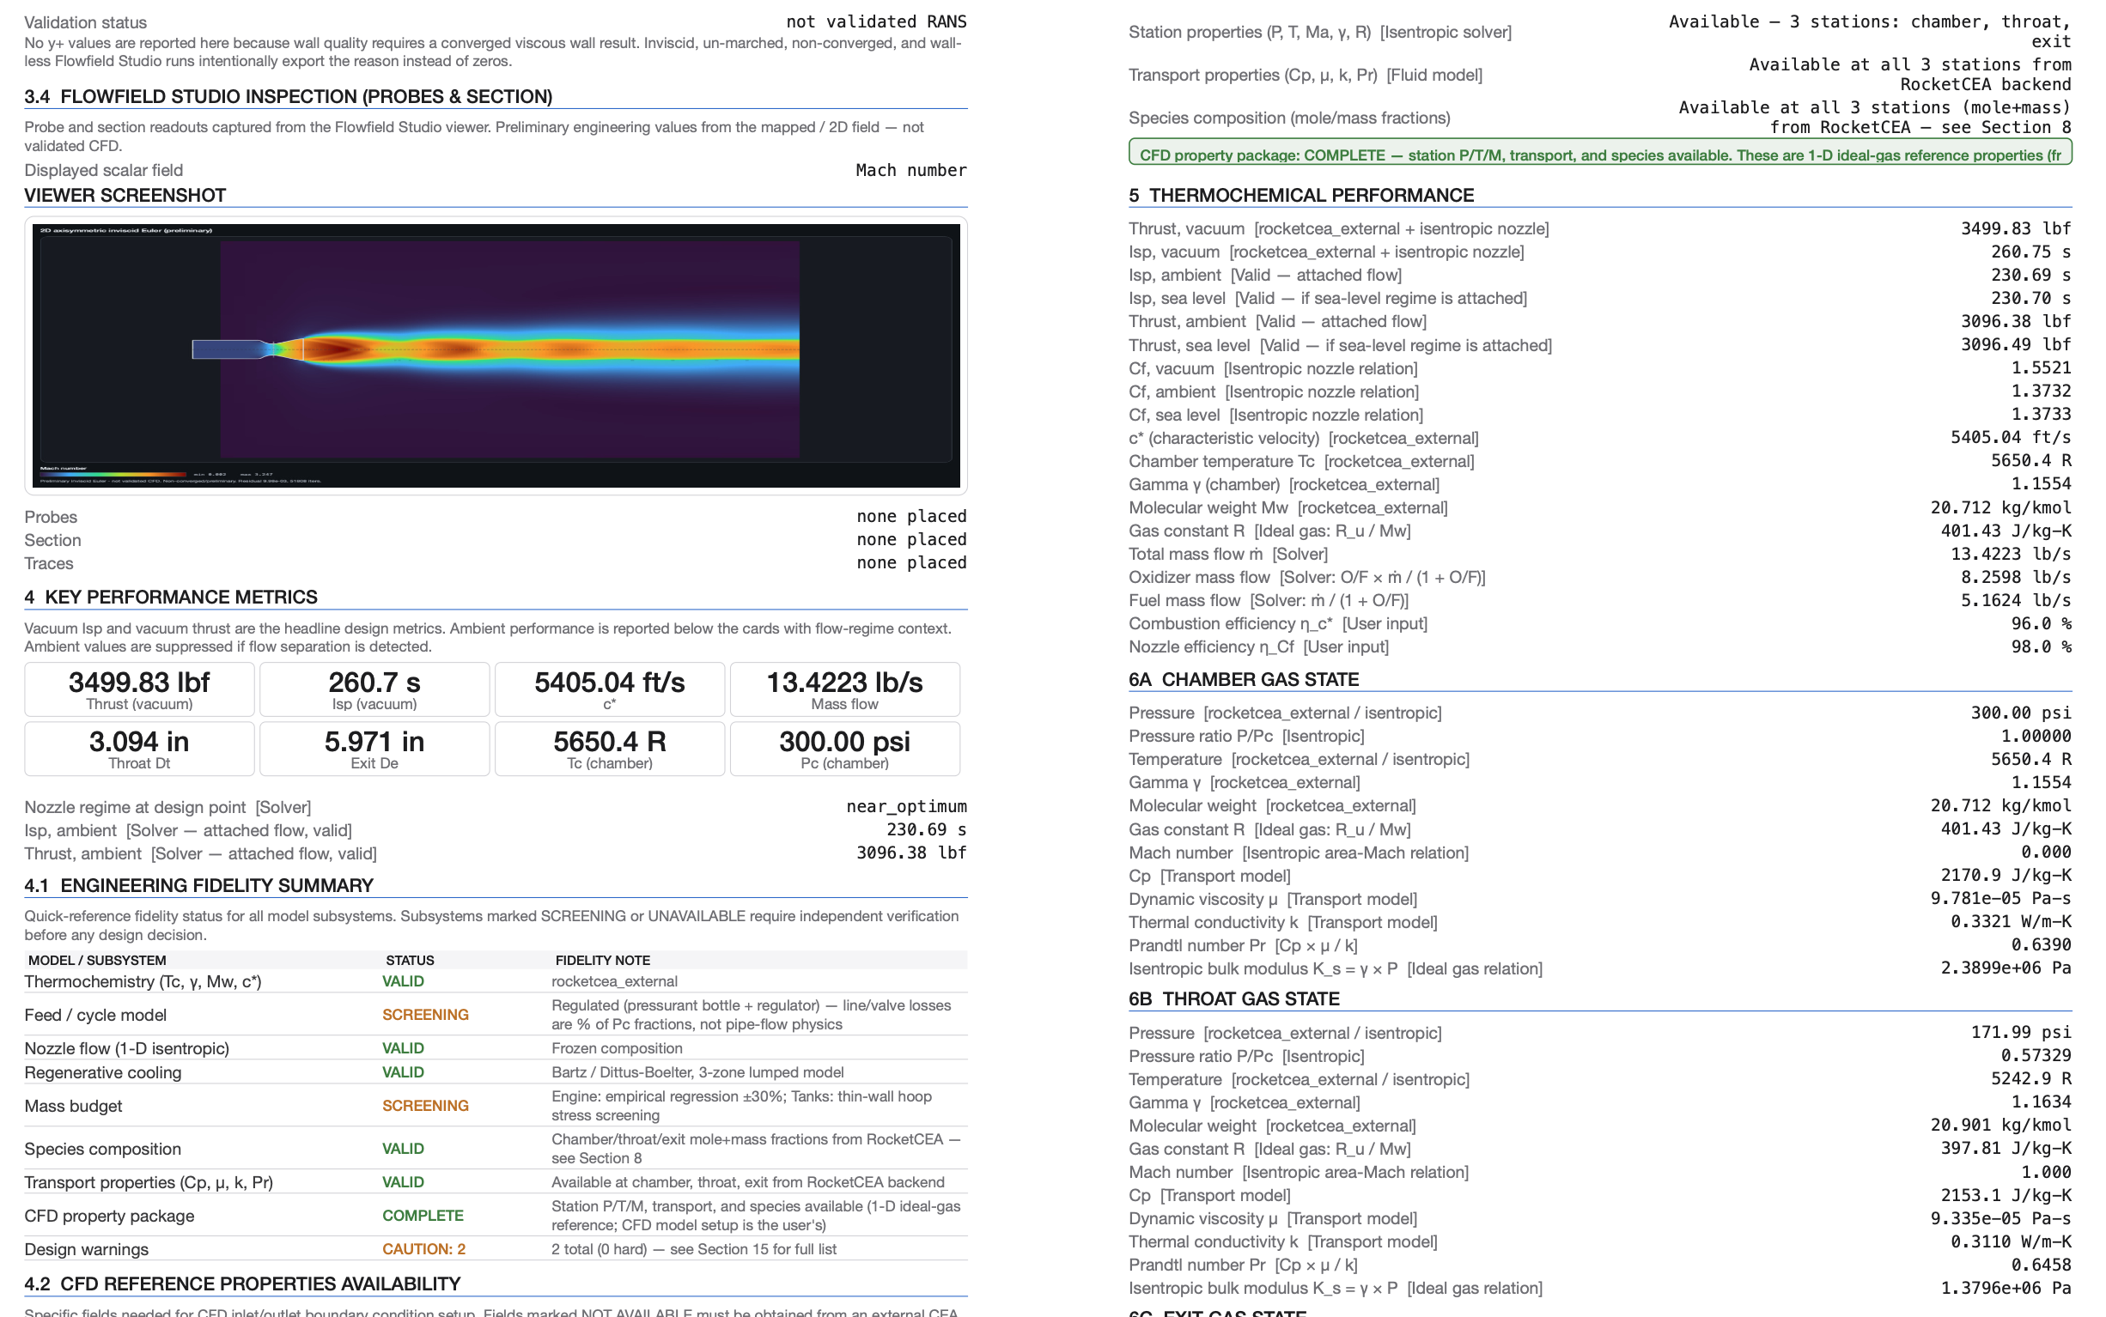Click the Thrust, sea level value 3096.49 lbf
The image size is (2106, 1317).
[2017, 345]
